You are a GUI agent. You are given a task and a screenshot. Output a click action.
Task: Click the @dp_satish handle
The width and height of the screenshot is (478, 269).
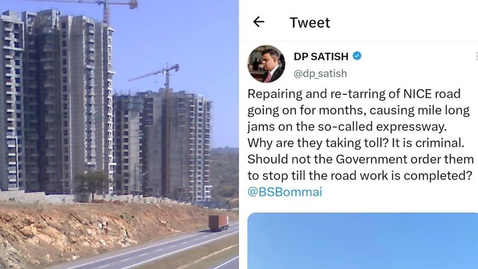[320, 74]
